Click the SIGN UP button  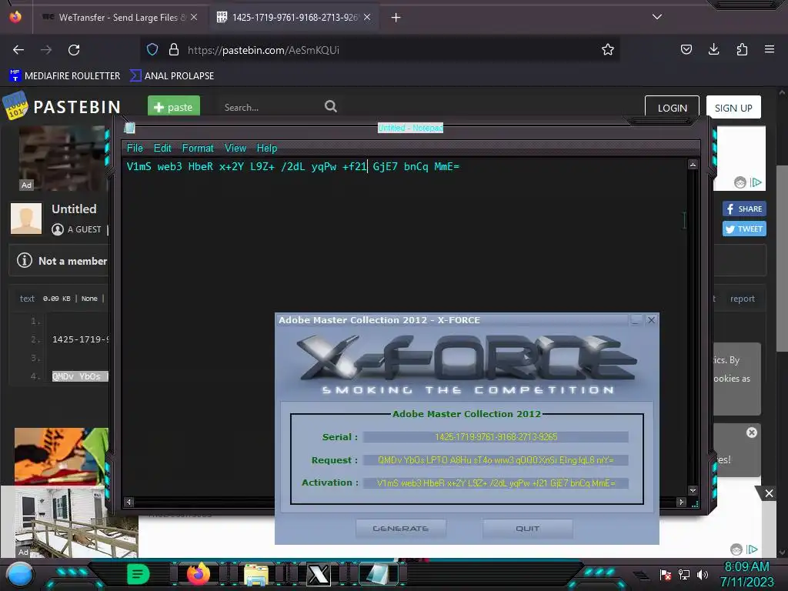point(733,108)
